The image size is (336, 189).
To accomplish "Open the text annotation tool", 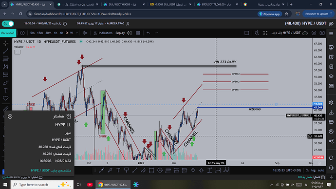I will coord(6,90).
